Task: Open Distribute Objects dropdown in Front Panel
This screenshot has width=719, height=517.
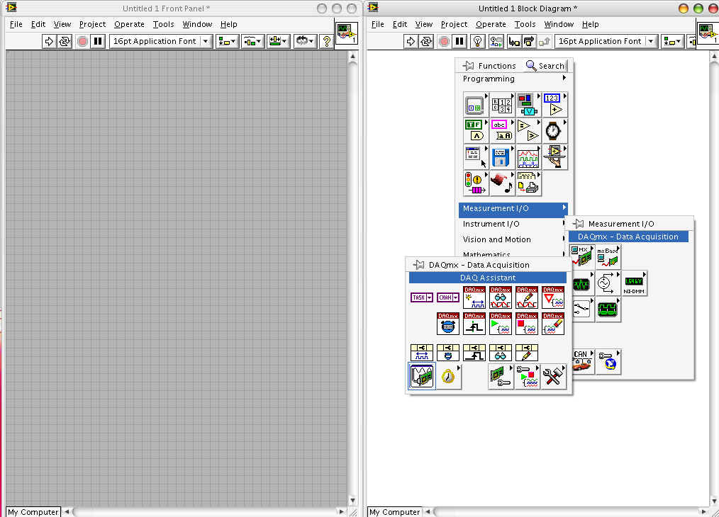Action: 252,41
